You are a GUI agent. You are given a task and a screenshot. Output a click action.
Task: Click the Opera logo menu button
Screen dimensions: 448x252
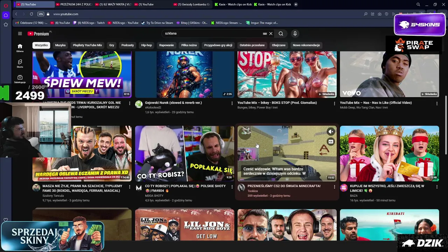(6, 5)
